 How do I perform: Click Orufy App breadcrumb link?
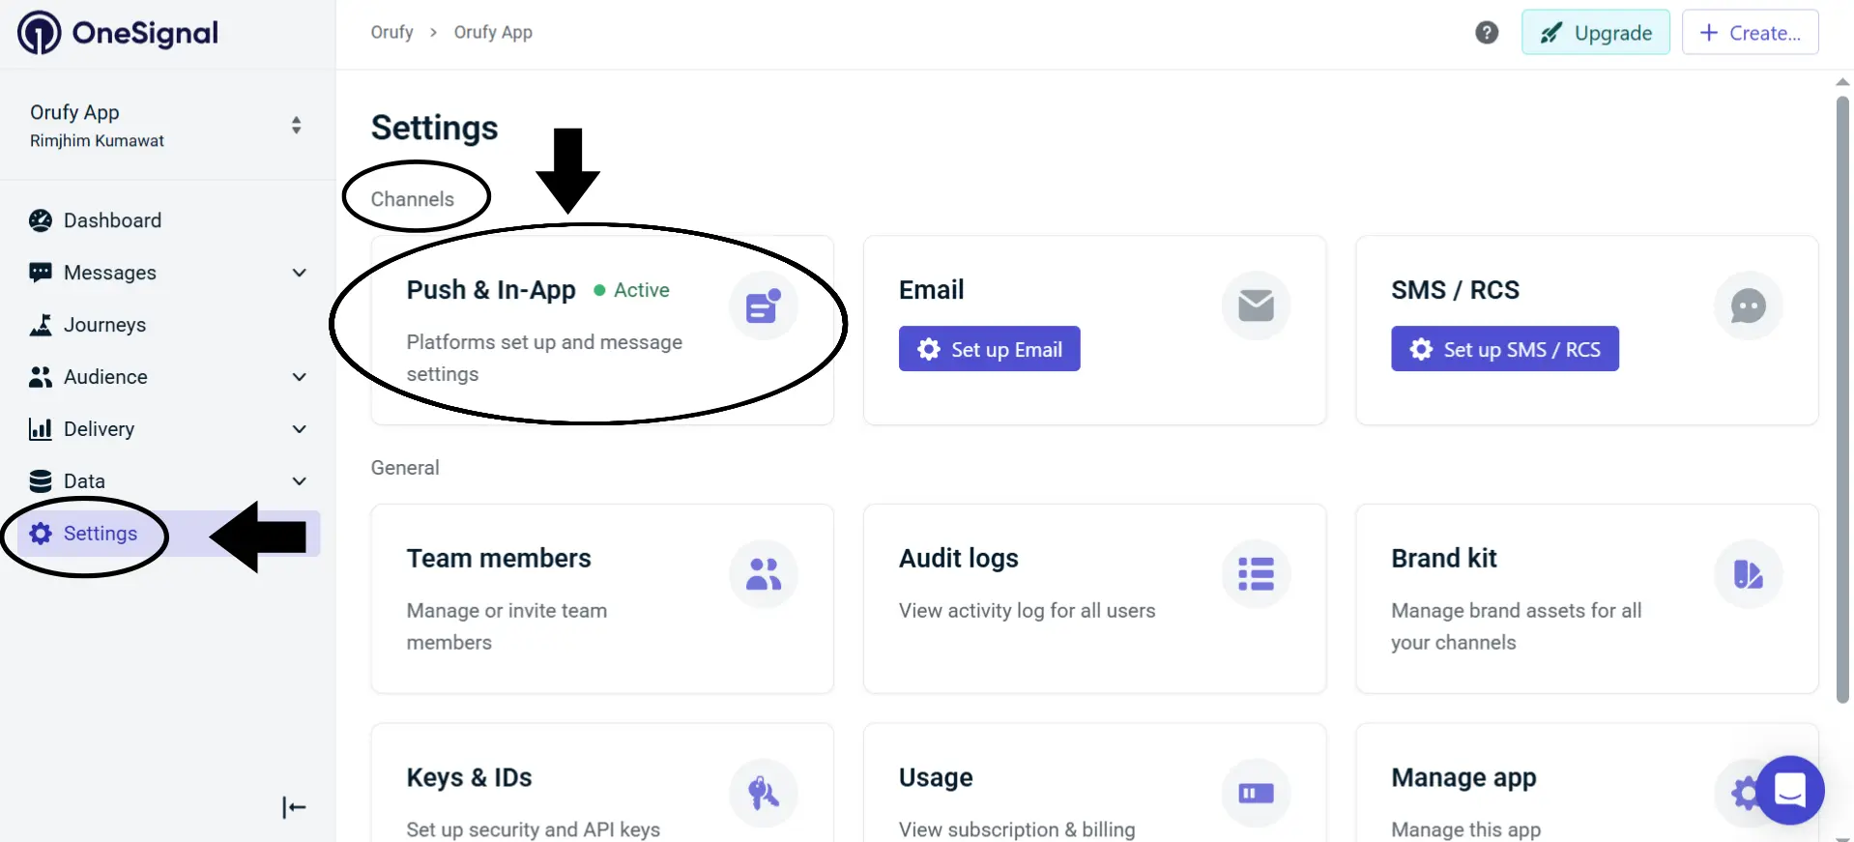493,32
